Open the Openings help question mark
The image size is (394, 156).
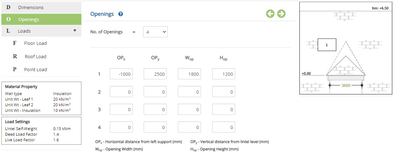click(x=121, y=14)
